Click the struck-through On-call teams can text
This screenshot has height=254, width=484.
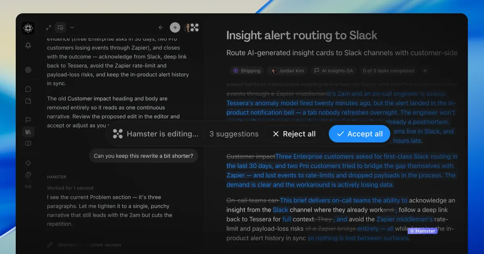click(x=253, y=200)
